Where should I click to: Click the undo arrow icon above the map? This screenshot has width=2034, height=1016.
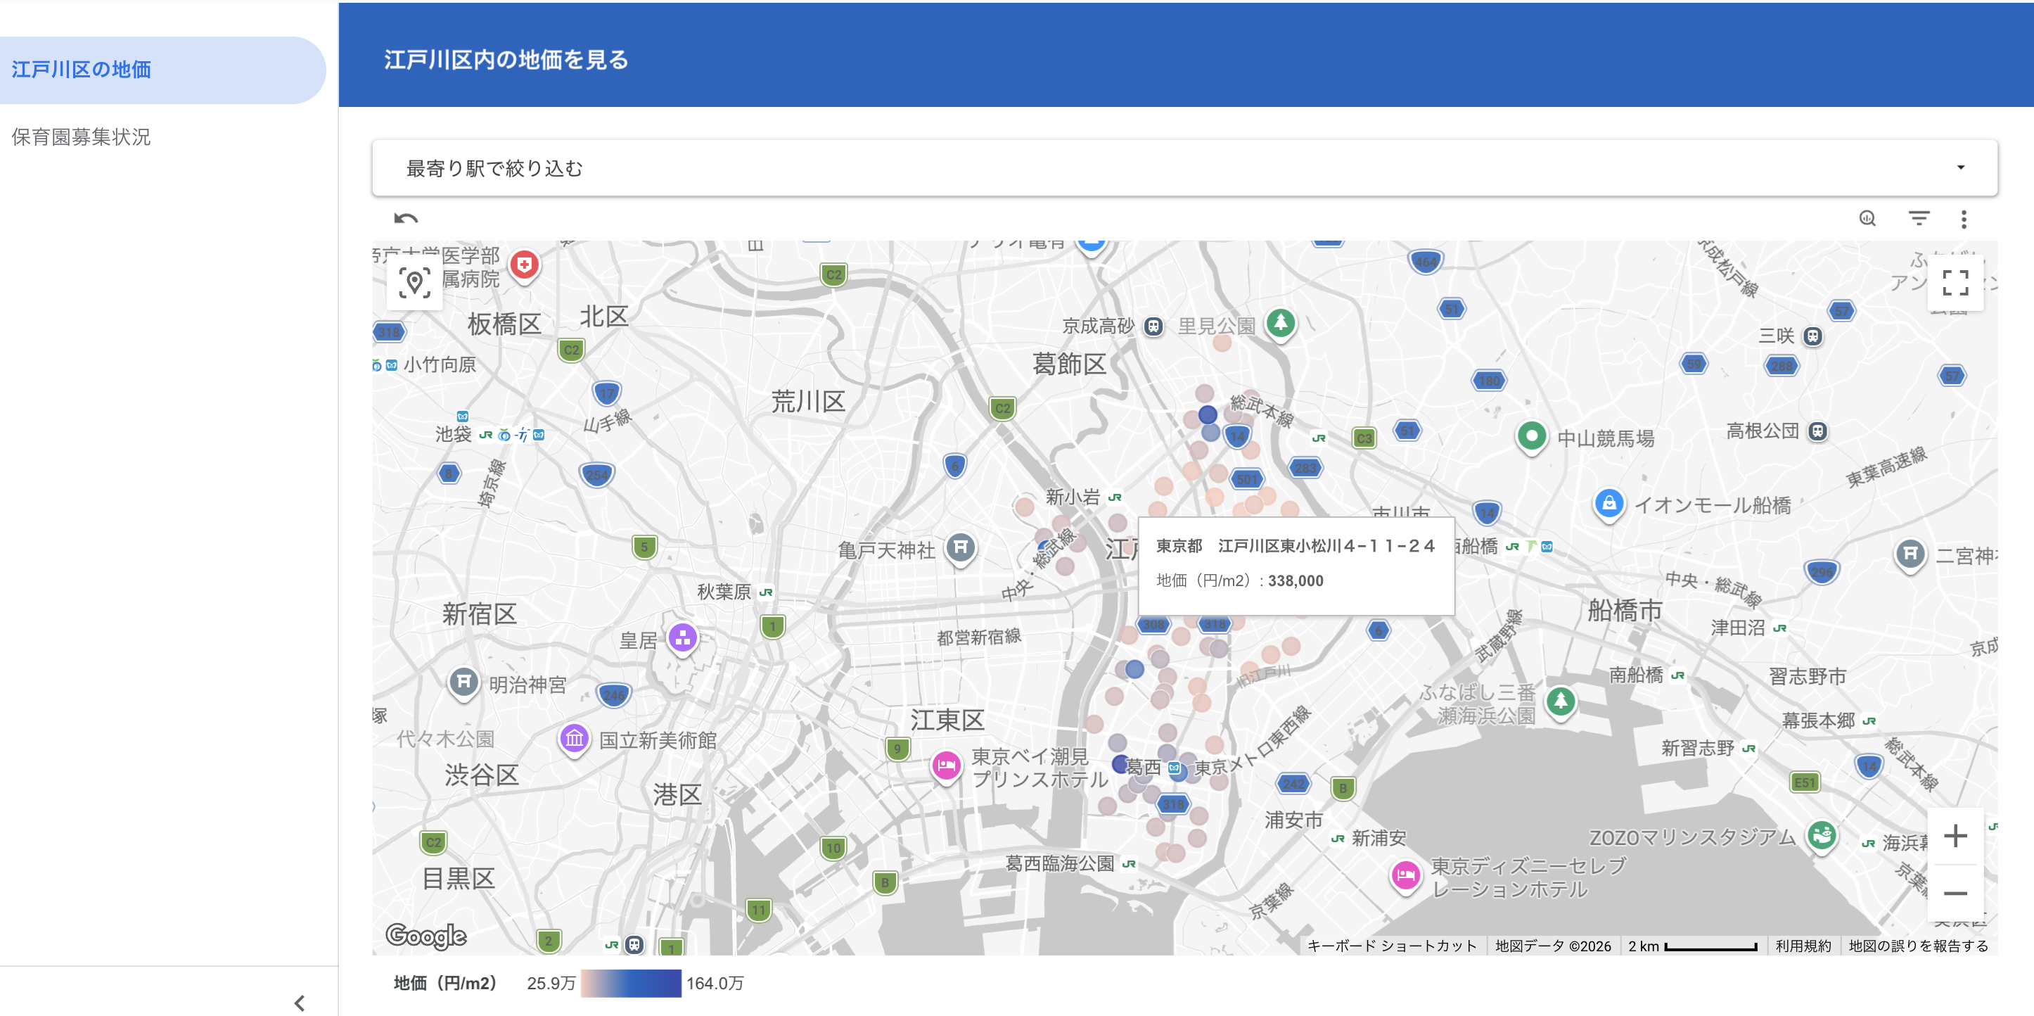[406, 219]
